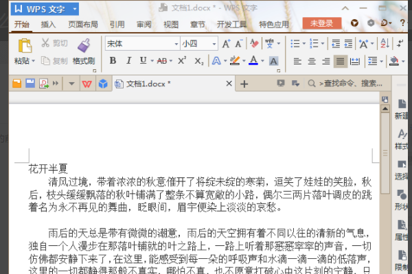Click the Paste clipboard icon

pos(25,45)
